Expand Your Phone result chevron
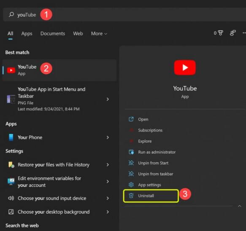Image resolution: width=246 pixels, height=231 pixels. point(108,137)
